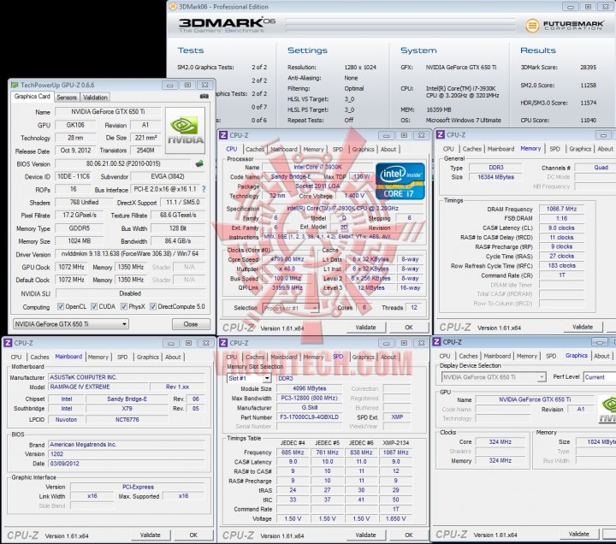Click the GPU-Z screenshot camera icon
The image size is (616, 544).
pos(204,97)
